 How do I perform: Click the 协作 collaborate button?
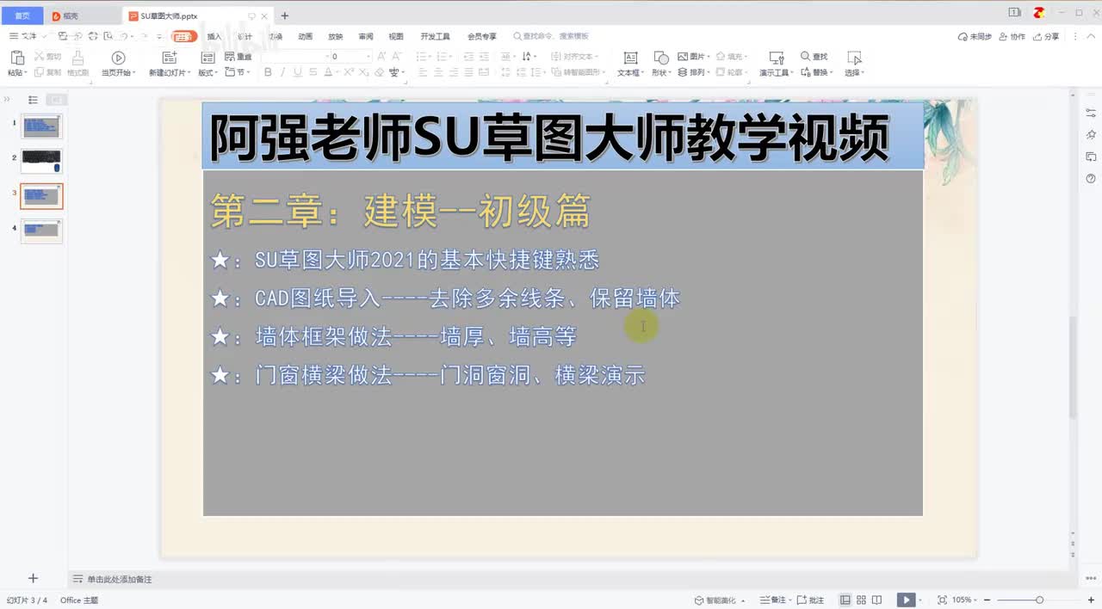click(x=1012, y=37)
